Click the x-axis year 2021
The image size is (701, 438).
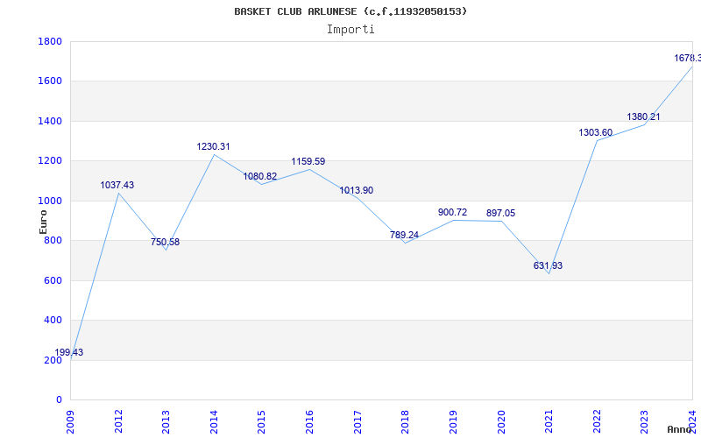click(x=549, y=422)
